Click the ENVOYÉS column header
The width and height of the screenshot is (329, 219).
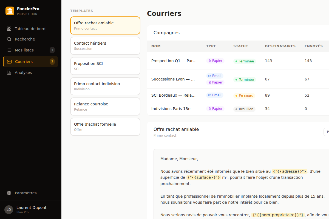[x=314, y=46]
